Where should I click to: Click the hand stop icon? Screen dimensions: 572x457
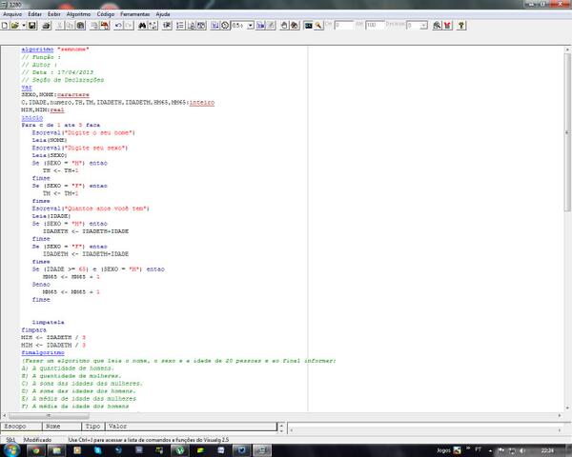[x=284, y=26]
